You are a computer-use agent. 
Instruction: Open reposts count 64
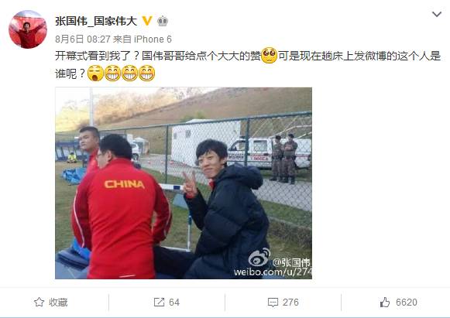pos(174,303)
